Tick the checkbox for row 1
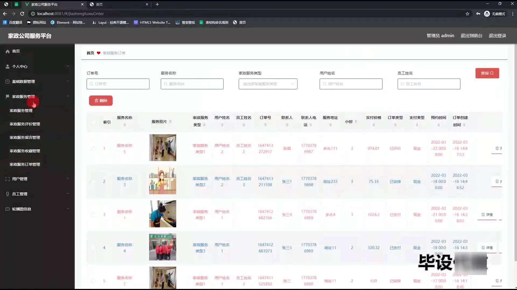Screen dimensions: 517x290 tap(93, 148)
